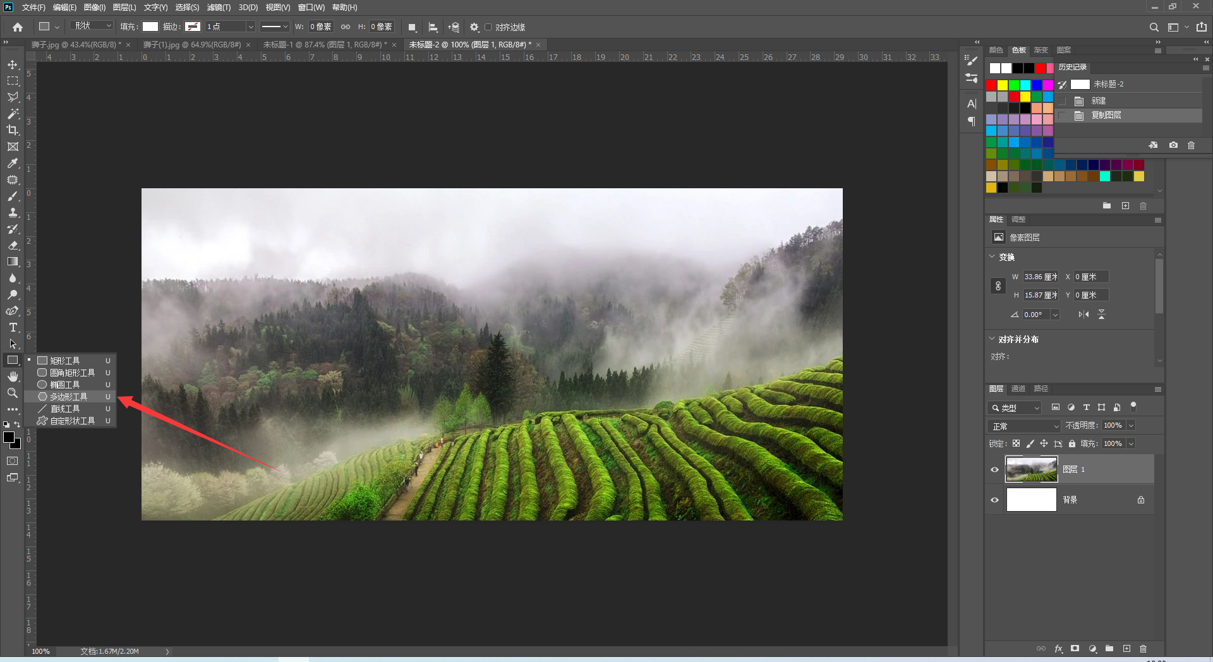The width and height of the screenshot is (1213, 662).
Task: Collapse the 对齐并分布 section
Action: tap(992, 339)
